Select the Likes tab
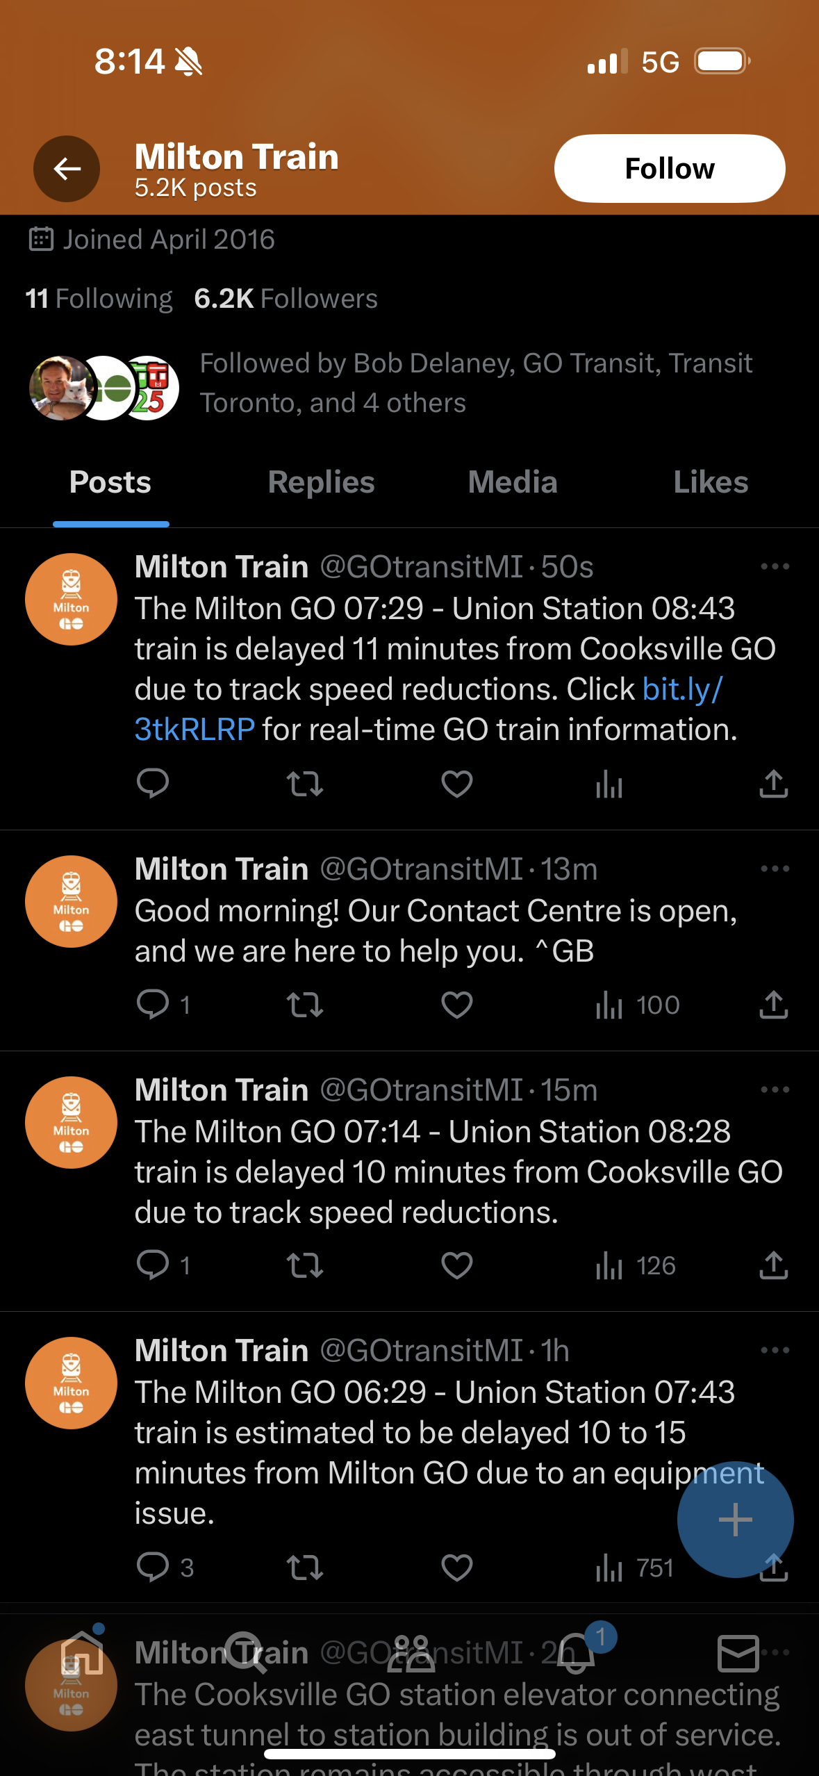 click(x=710, y=483)
